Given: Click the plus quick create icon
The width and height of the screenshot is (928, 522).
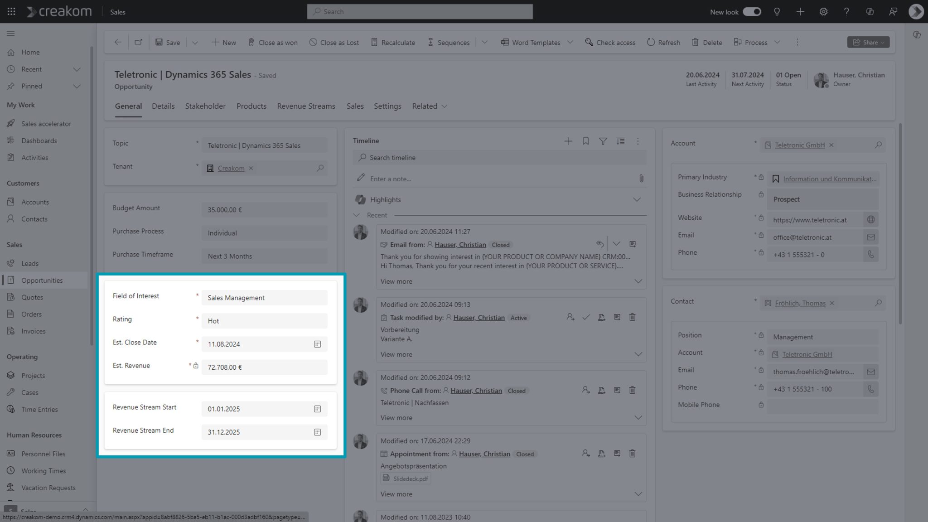Looking at the screenshot, I should click(800, 12).
